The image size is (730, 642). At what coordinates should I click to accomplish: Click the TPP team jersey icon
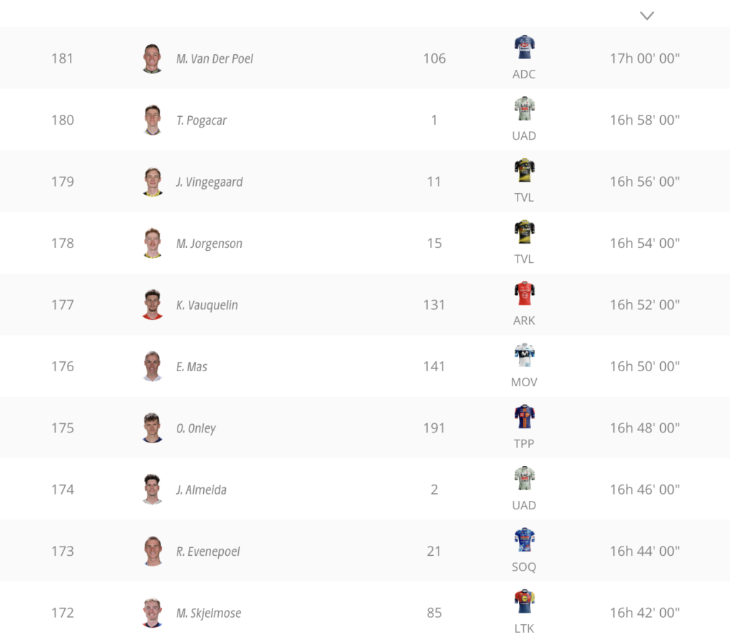pos(524,417)
